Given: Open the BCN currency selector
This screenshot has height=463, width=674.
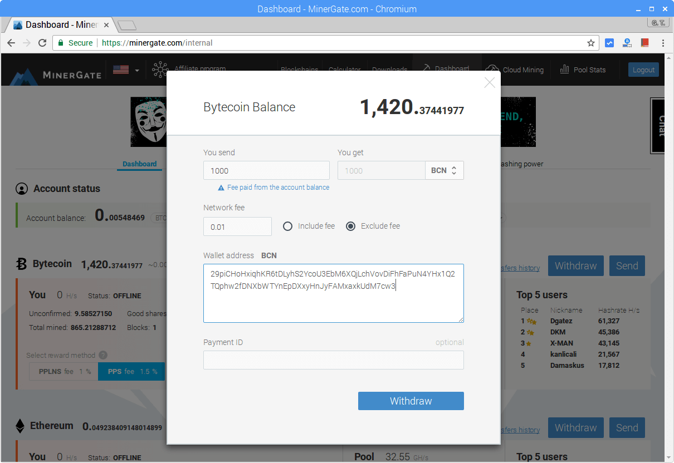Looking at the screenshot, I should 444,171.
